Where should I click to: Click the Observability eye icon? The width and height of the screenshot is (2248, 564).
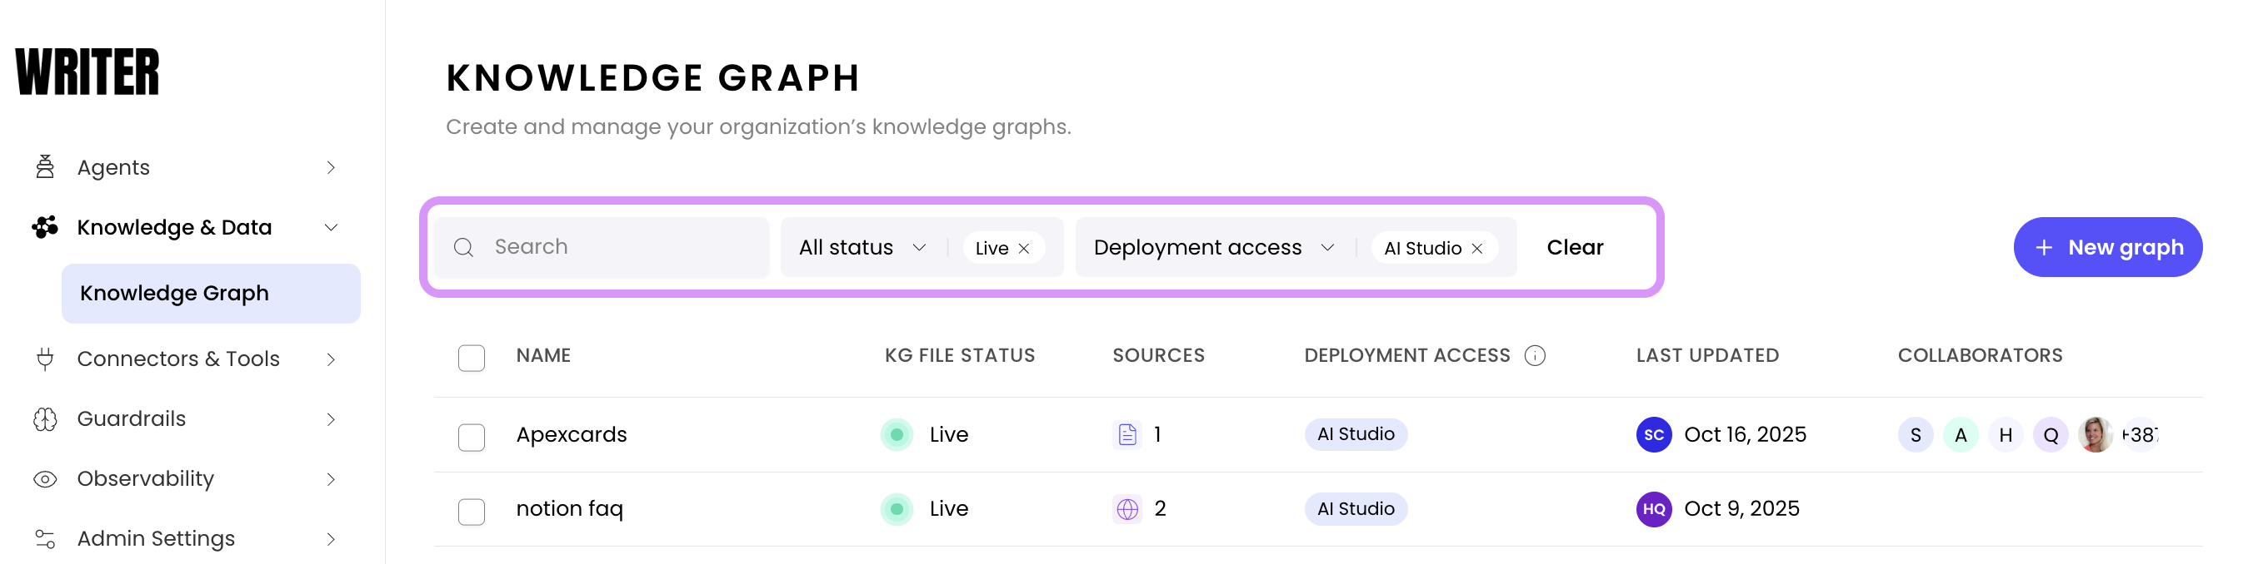(x=44, y=479)
